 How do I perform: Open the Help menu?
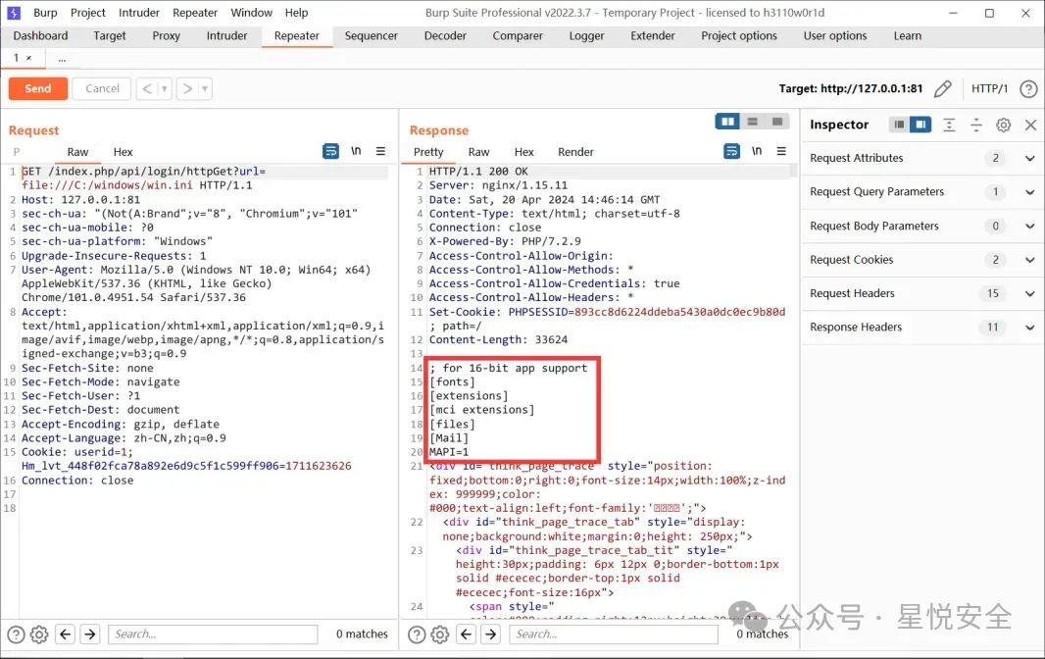pos(297,13)
